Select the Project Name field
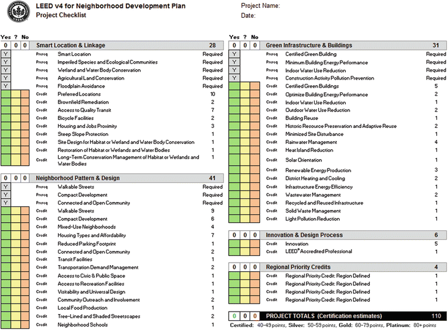The image size is (448, 330). [x=260, y=6]
